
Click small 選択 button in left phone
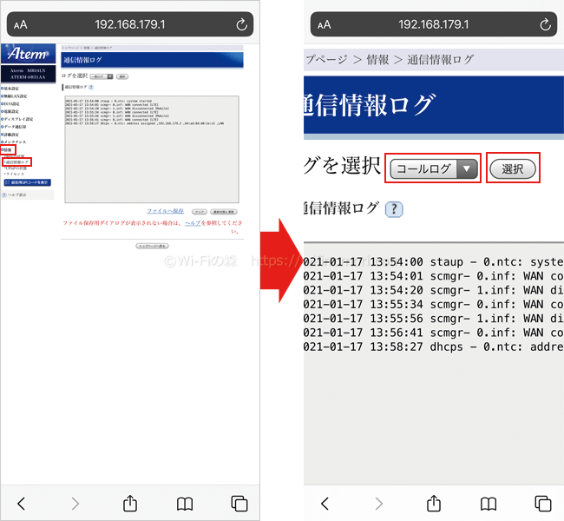pos(122,76)
